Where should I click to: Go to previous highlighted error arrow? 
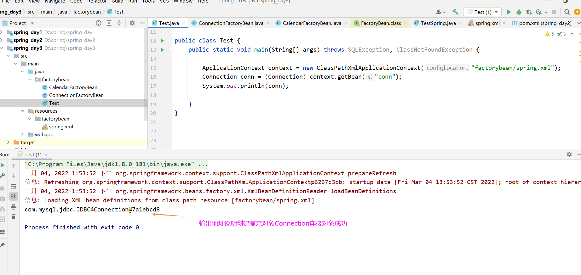coord(572,34)
